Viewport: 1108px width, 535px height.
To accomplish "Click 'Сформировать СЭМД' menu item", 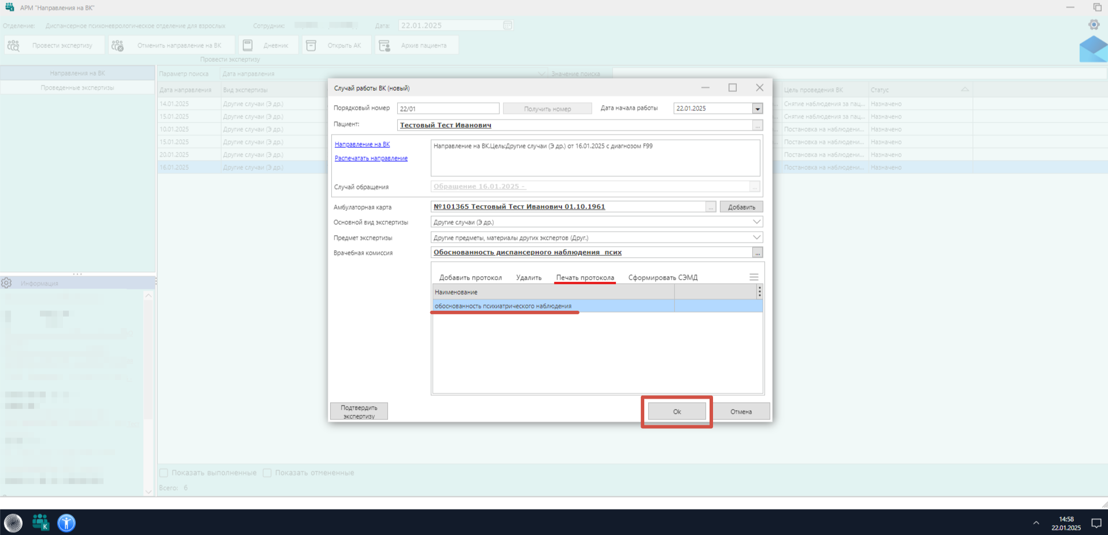I will click(x=663, y=278).
